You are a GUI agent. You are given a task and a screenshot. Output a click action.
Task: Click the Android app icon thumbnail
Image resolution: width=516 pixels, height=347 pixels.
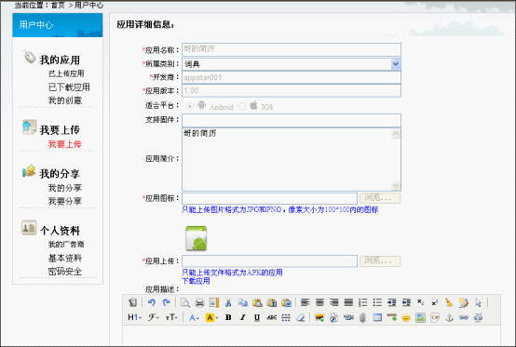(197, 238)
